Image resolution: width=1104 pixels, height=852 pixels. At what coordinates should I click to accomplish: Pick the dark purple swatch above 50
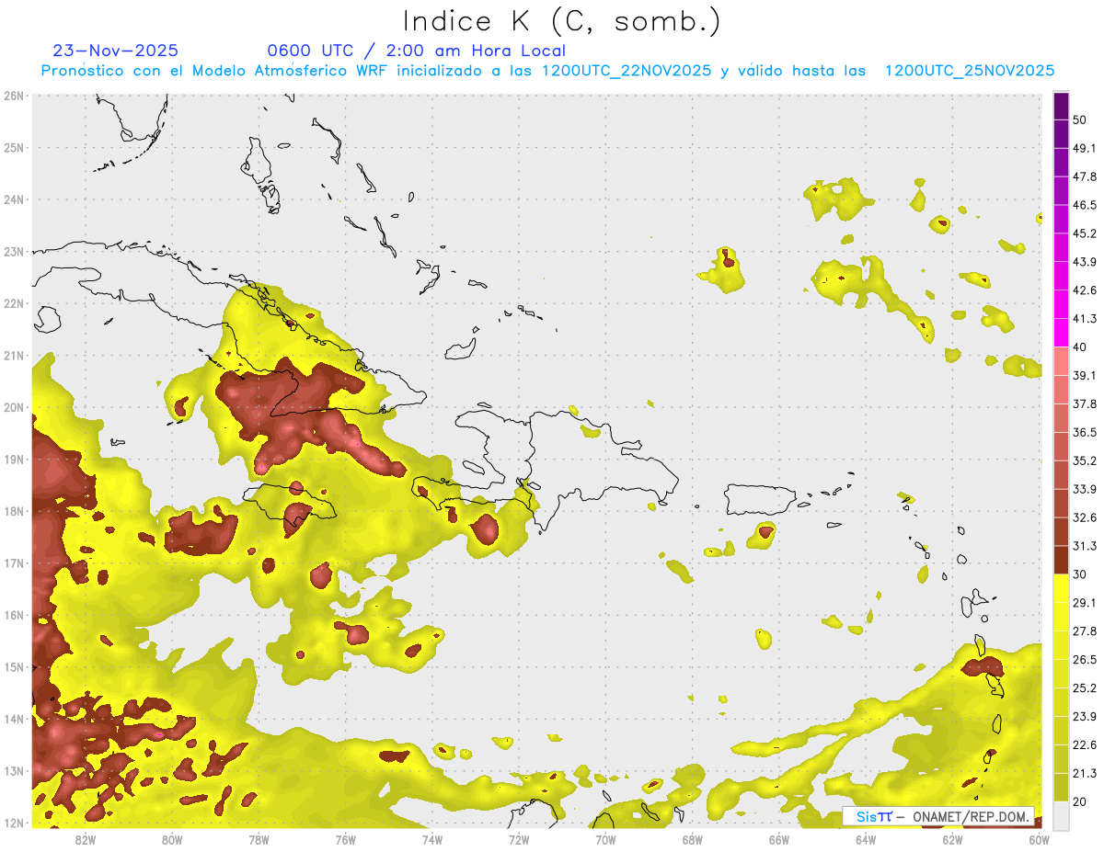pos(1061,106)
